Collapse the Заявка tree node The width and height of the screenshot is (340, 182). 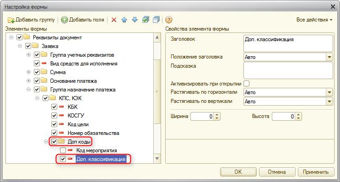coord(20,46)
